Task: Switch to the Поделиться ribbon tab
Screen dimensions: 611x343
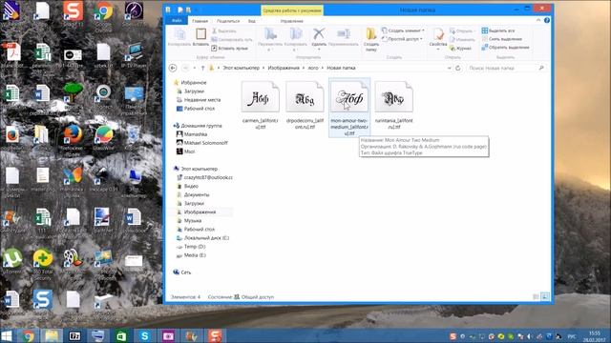Action: coord(228,21)
